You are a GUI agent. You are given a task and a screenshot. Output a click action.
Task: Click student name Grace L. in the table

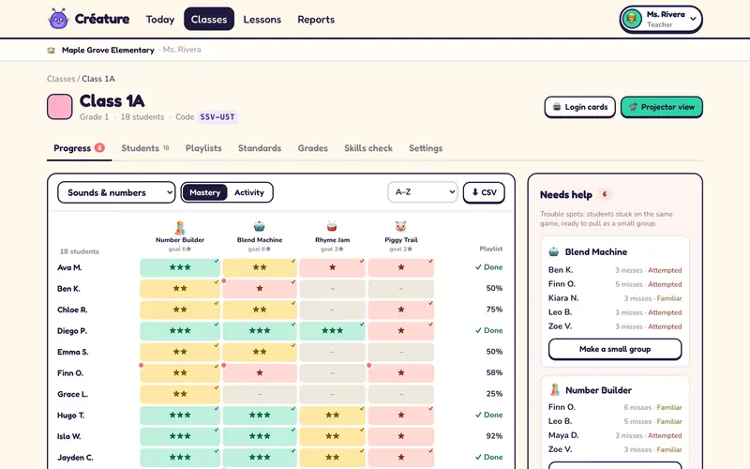tap(73, 394)
